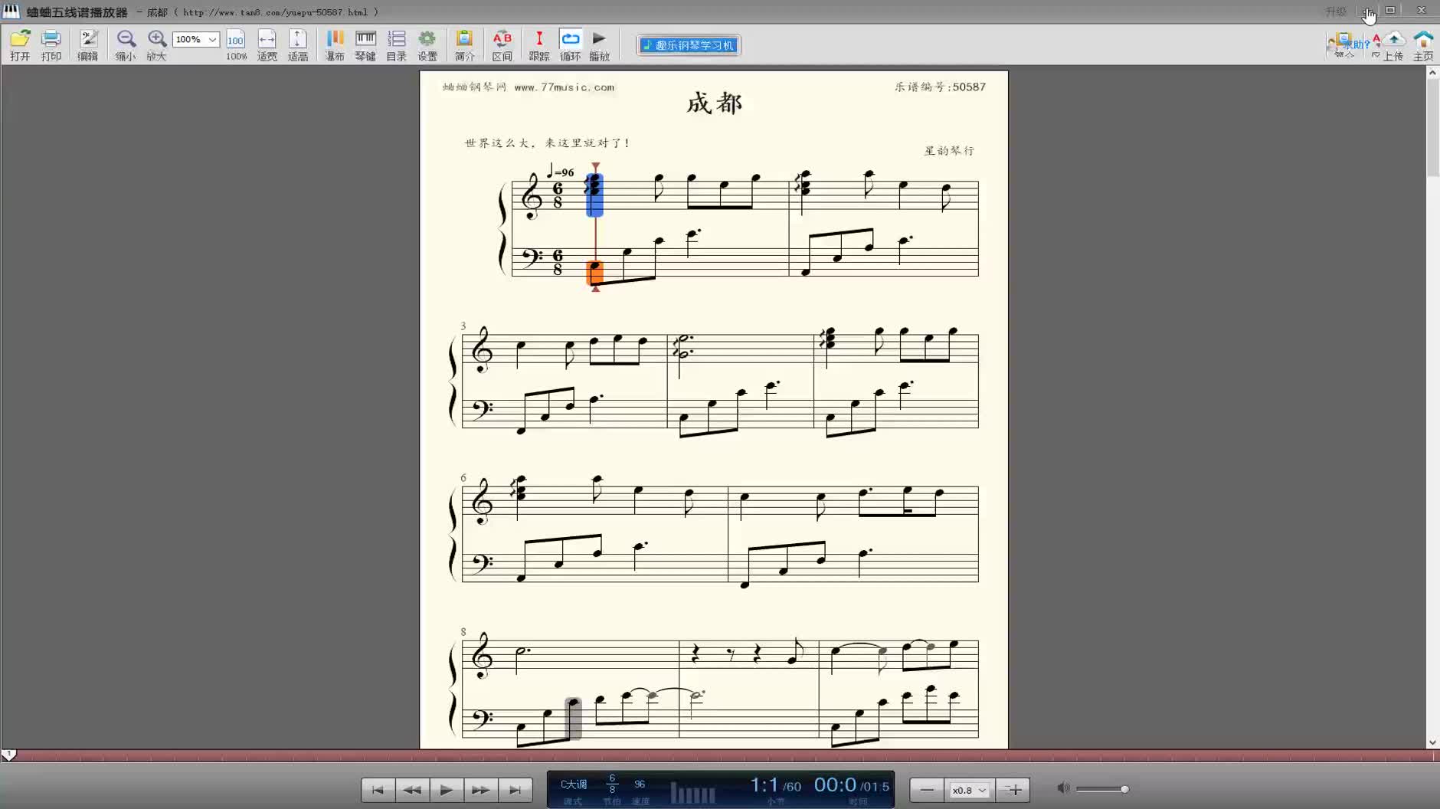The height and width of the screenshot is (809, 1440).
Task: Click measure number 6 on the score
Action: (463, 478)
